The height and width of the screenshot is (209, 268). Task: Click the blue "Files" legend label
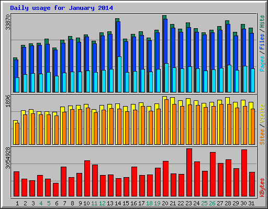click(x=262, y=42)
